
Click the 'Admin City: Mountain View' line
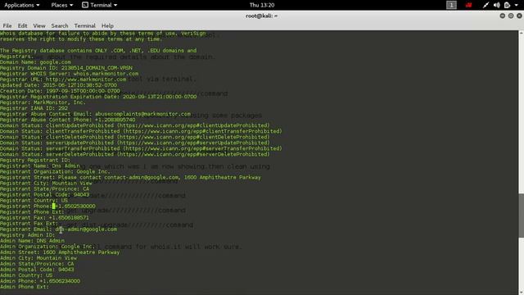pos(38,258)
